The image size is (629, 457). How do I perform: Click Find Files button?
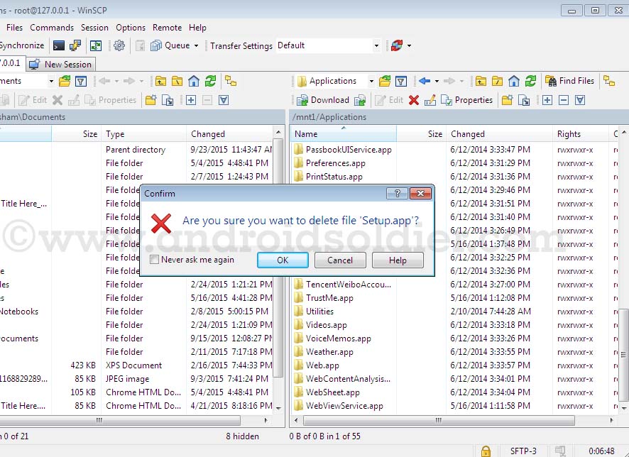tap(570, 82)
